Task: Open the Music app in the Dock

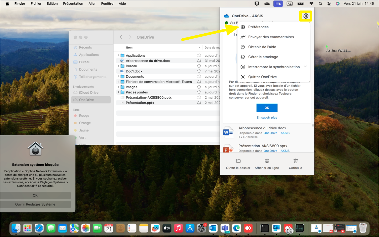Action: coord(178,228)
